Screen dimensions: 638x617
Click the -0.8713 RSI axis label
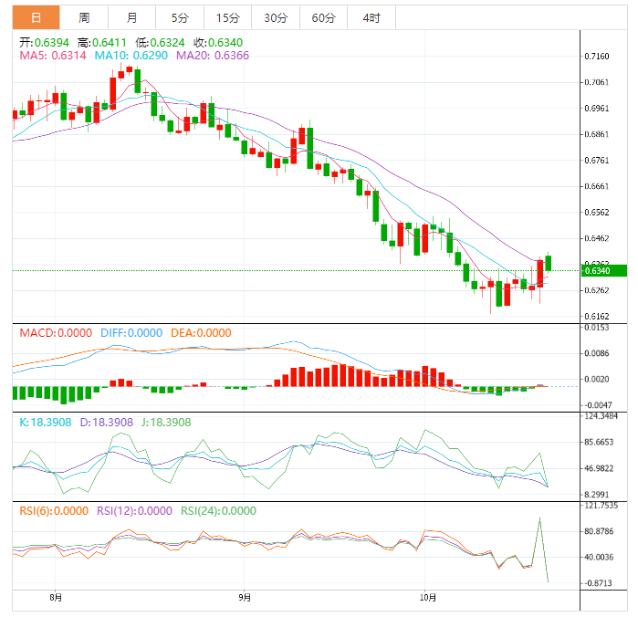598,583
